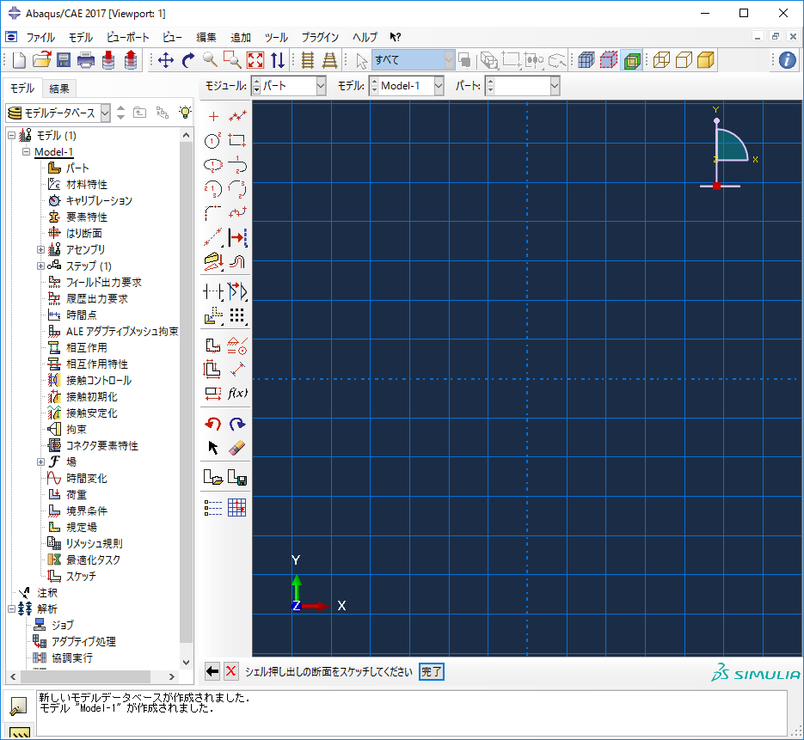Activate the sketch select arrow tool

213,448
